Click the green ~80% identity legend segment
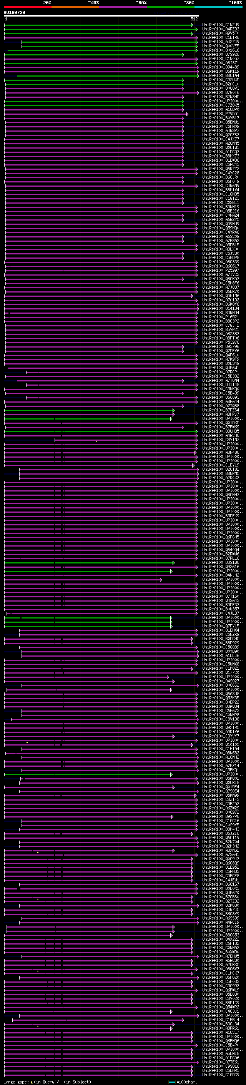 click(171, 7)
